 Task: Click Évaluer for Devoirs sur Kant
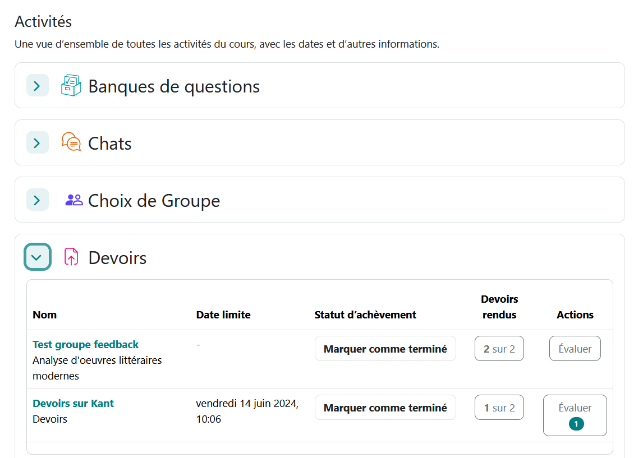point(575,408)
